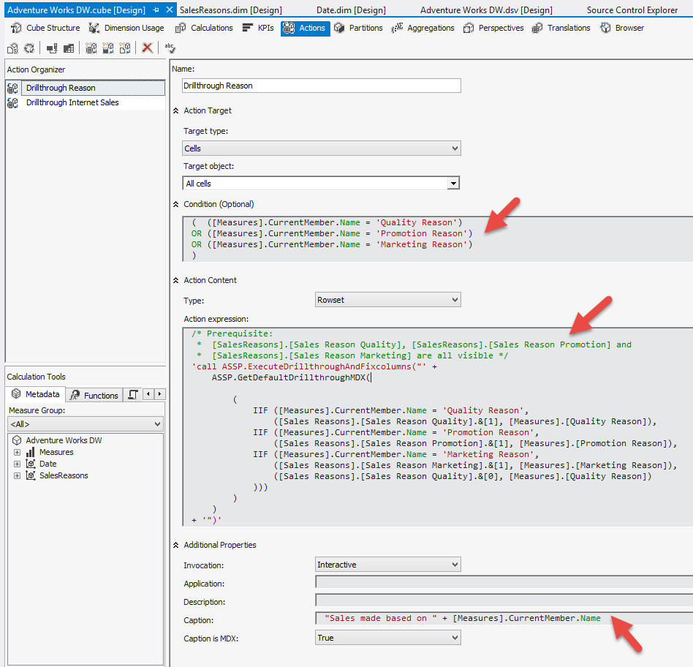
Task: Switch to the Aggregations tab
Action: 423,28
